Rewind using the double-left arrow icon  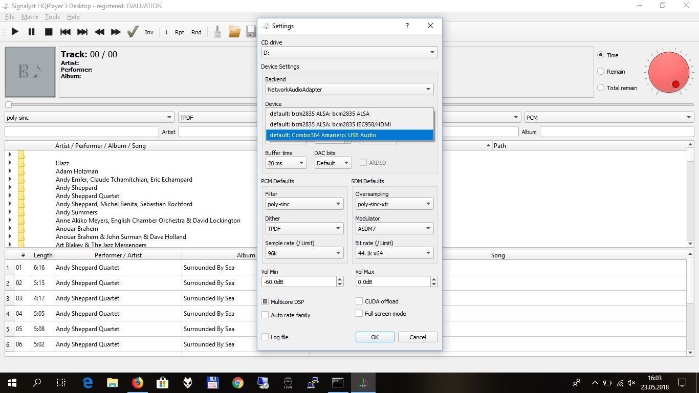pos(99,32)
